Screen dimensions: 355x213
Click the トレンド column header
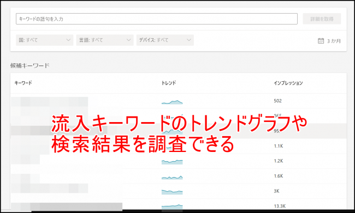pos(169,83)
